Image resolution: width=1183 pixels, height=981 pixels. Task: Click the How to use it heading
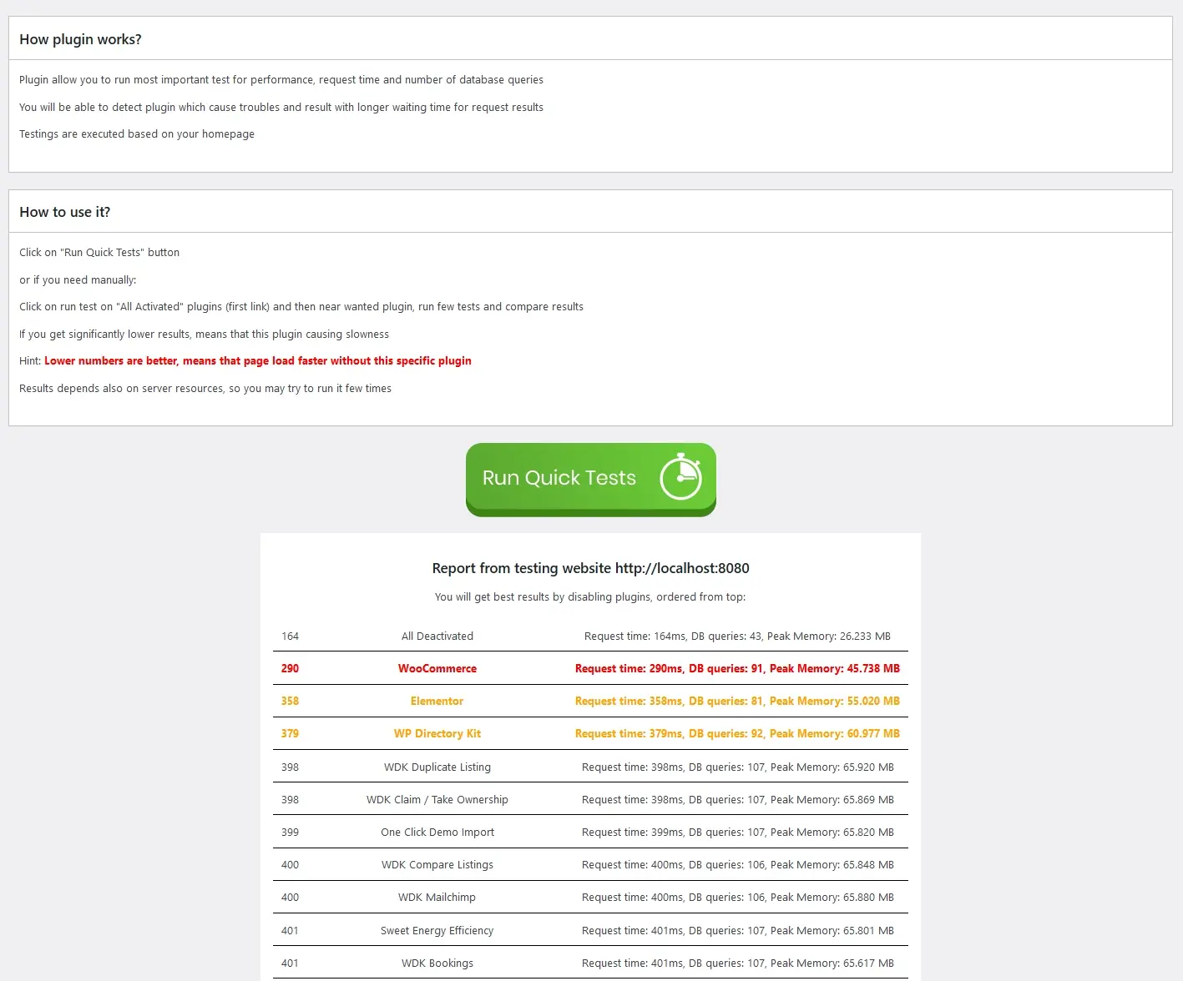coord(64,212)
